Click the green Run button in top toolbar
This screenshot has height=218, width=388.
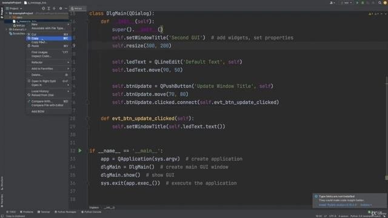coord(357,2)
